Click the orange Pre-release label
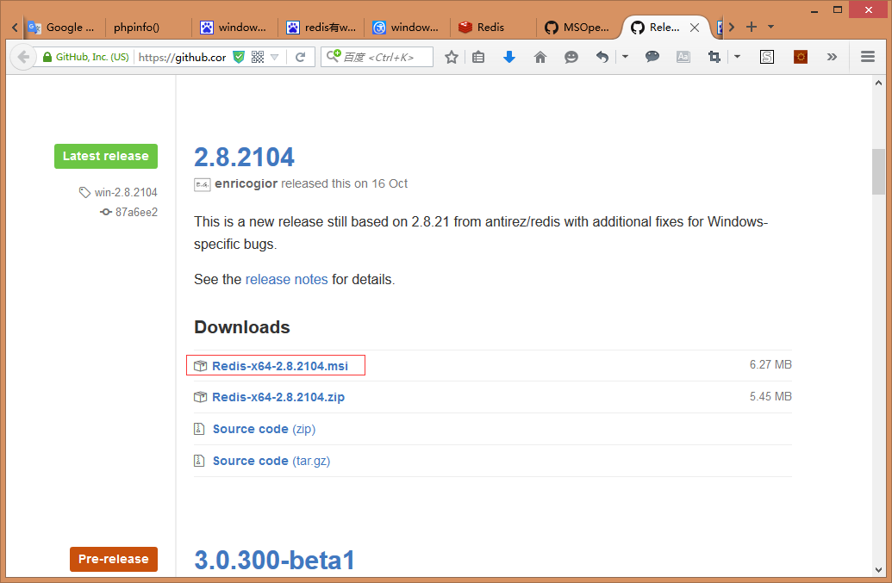The image size is (892, 583). (x=114, y=559)
